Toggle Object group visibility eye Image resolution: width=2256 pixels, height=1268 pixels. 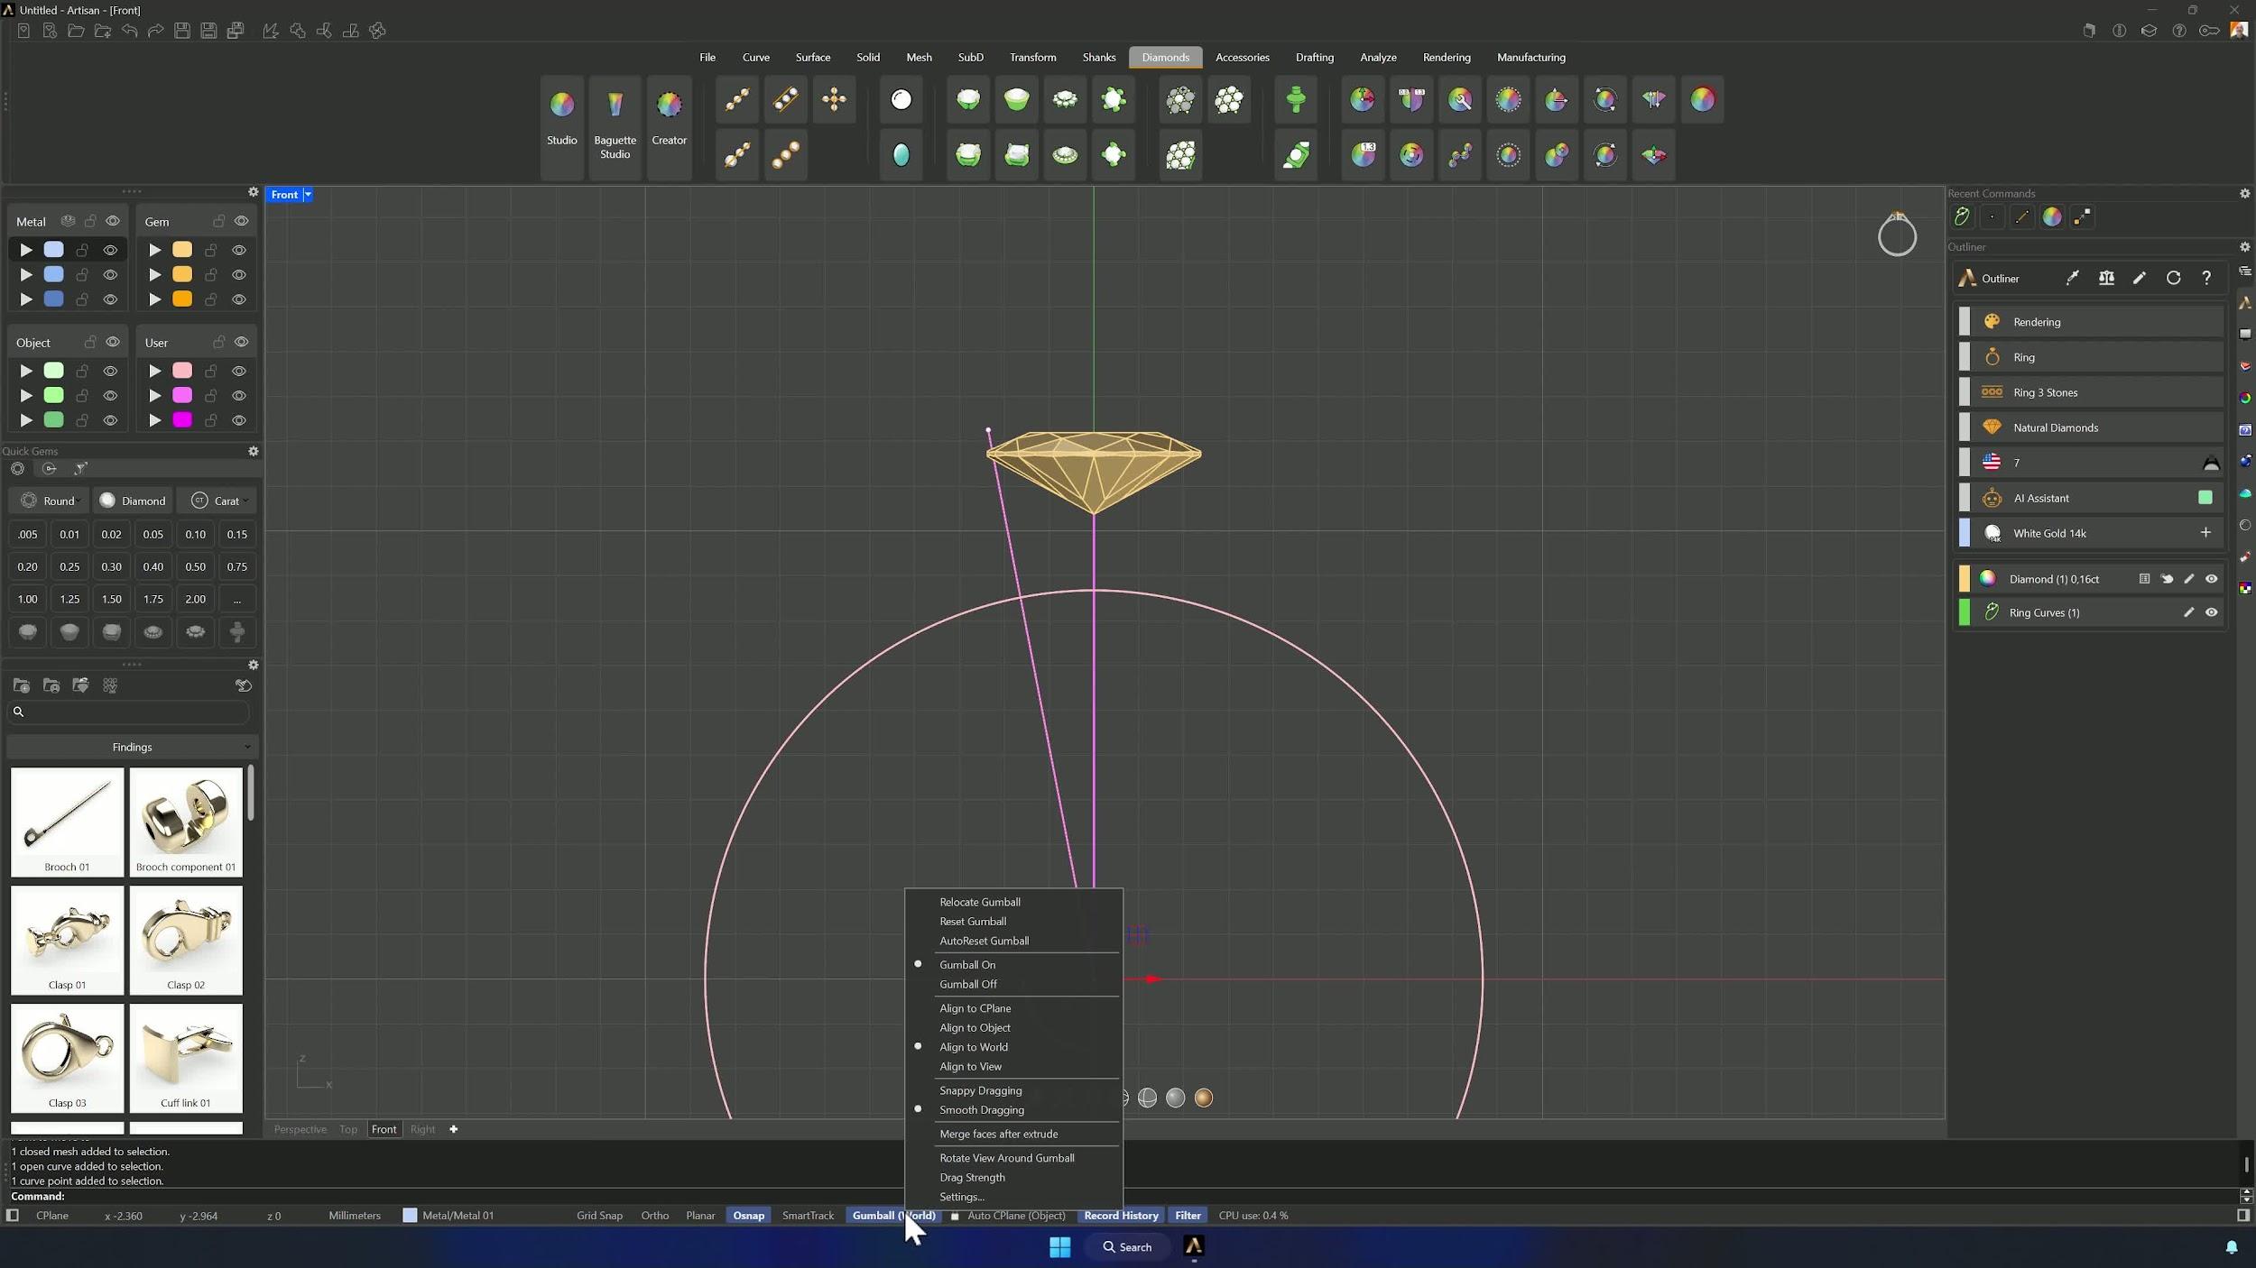tap(113, 343)
